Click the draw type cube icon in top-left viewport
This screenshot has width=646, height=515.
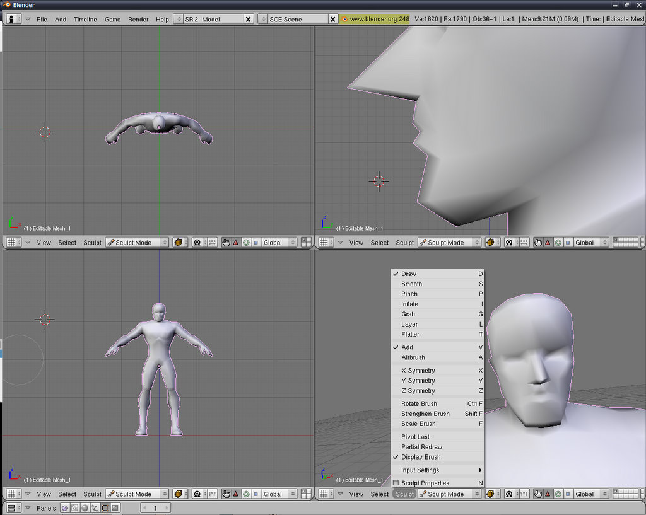coord(179,242)
